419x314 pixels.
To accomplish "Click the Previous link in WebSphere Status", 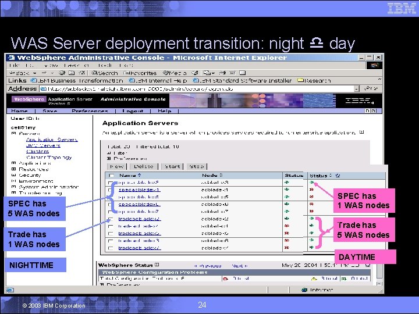I will pyautogui.click(x=208, y=266).
